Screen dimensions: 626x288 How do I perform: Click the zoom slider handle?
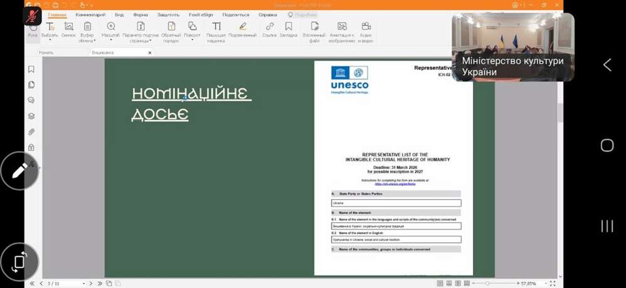tap(487, 283)
